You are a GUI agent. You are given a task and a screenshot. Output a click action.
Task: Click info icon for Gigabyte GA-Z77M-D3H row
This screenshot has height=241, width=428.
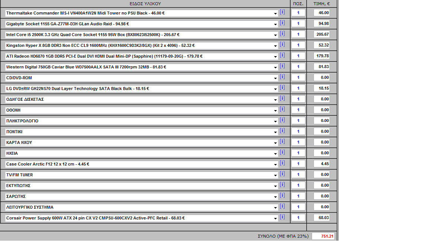tap(282, 23)
